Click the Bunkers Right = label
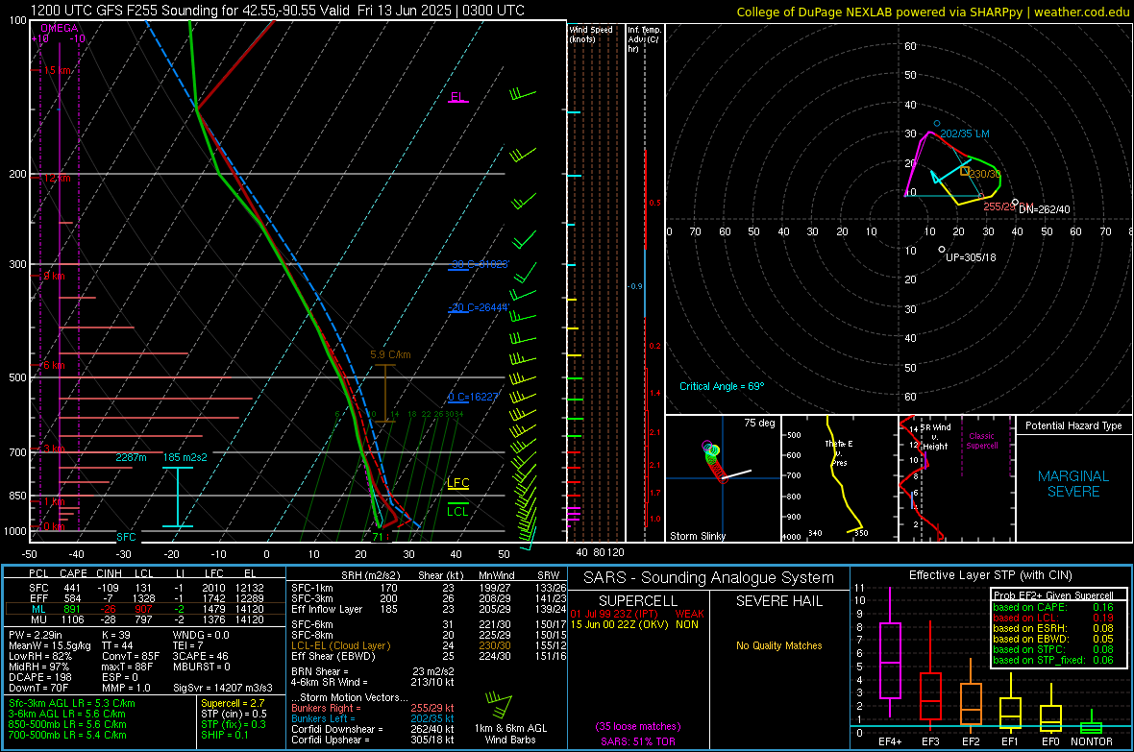 pyautogui.click(x=326, y=708)
